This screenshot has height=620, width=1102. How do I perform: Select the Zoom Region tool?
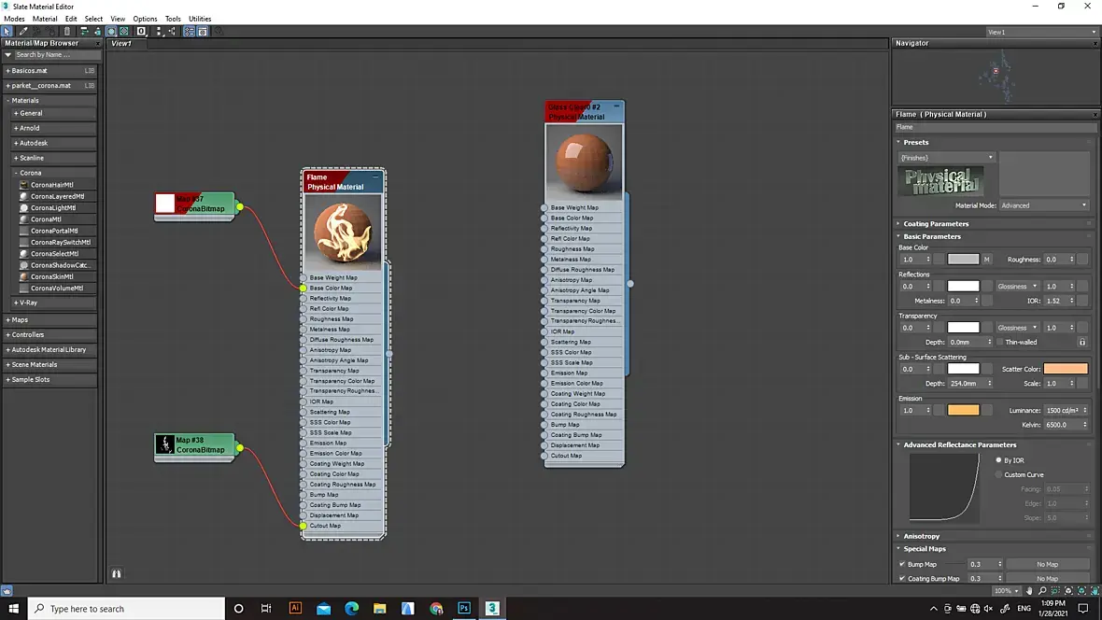tap(1055, 590)
